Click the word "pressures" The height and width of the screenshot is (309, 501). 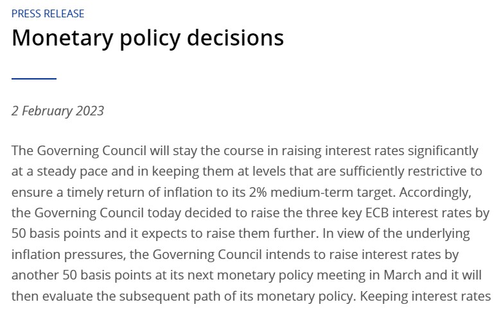point(92,255)
